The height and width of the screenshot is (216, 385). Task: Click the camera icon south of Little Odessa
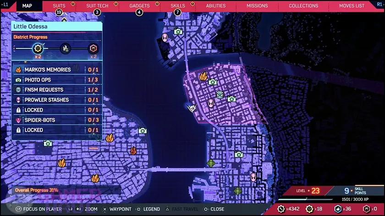[x=239, y=154]
